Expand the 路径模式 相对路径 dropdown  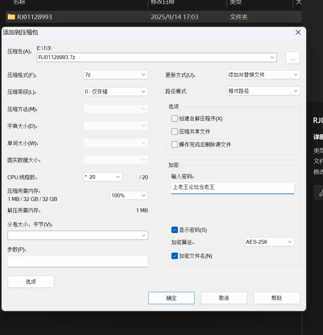tap(263, 91)
